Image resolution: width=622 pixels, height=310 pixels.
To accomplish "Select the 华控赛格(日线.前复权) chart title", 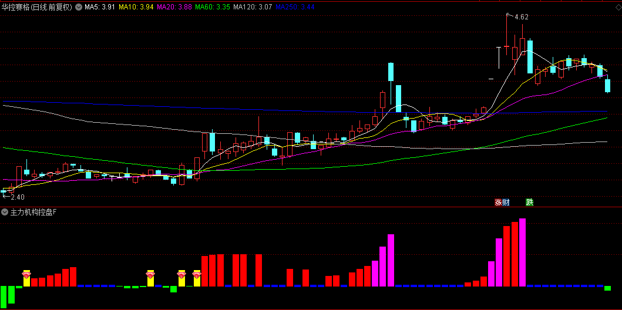I will (38, 7).
